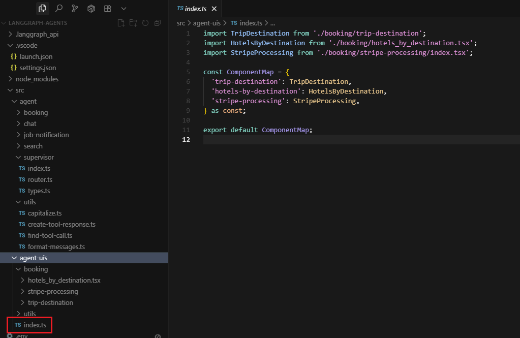Open the Extensions view icon
520x338 pixels.
pos(107,9)
